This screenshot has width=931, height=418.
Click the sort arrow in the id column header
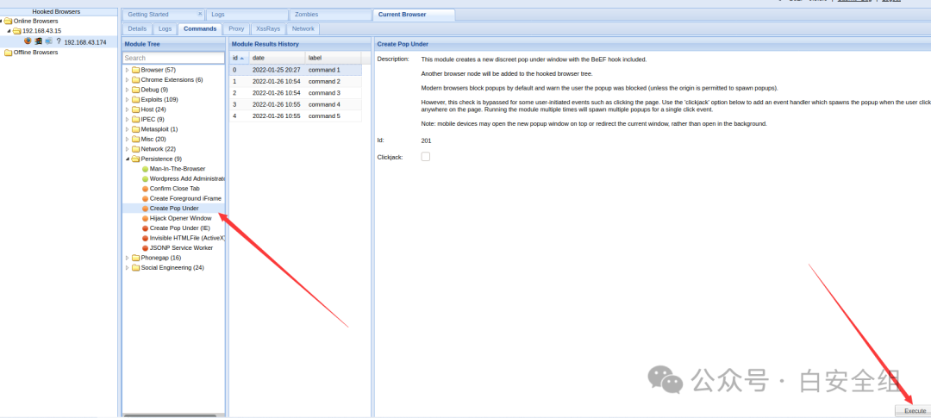[241, 59]
